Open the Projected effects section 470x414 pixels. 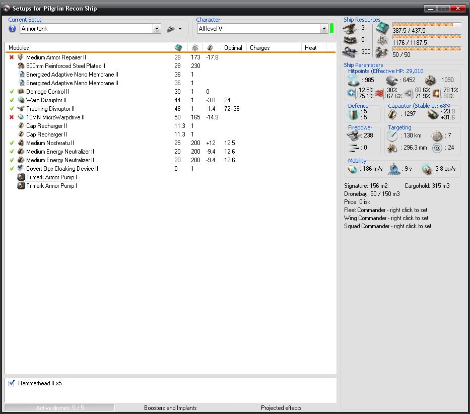281,408
